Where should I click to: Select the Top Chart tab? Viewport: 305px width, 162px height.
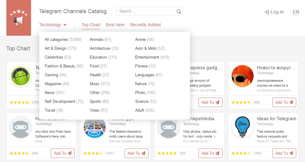(91, 25)
